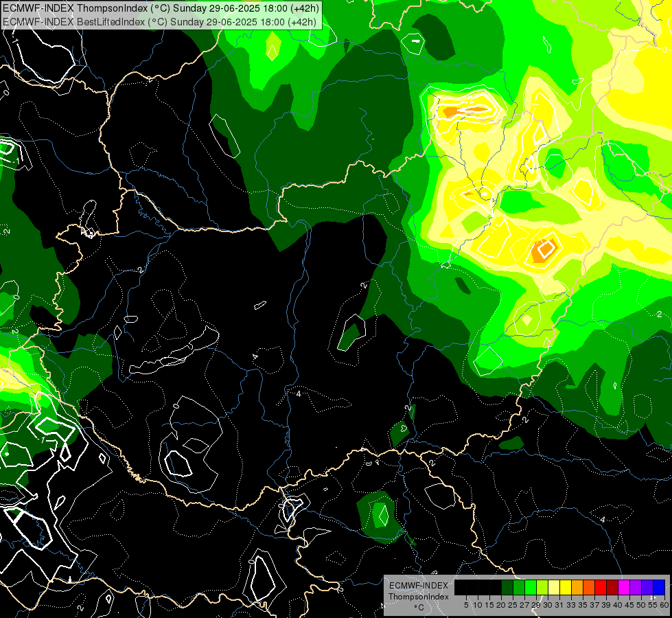
Task: Click the medium green 25–27 legend swatch
Action: pos(519,587)
